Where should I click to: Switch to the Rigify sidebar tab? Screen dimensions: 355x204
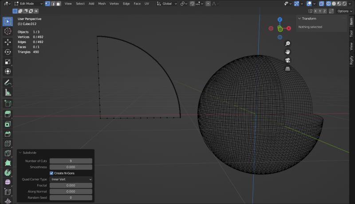pyautogui.click(x=351, y=60)
